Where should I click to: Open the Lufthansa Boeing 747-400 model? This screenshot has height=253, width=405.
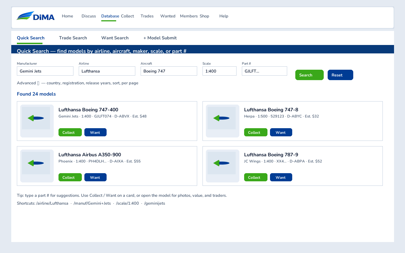pyautogui.click(x=88, y=110)
